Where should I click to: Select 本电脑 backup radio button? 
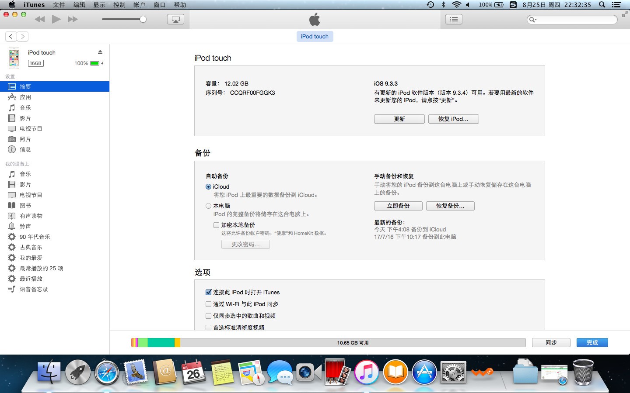(208, 206)
